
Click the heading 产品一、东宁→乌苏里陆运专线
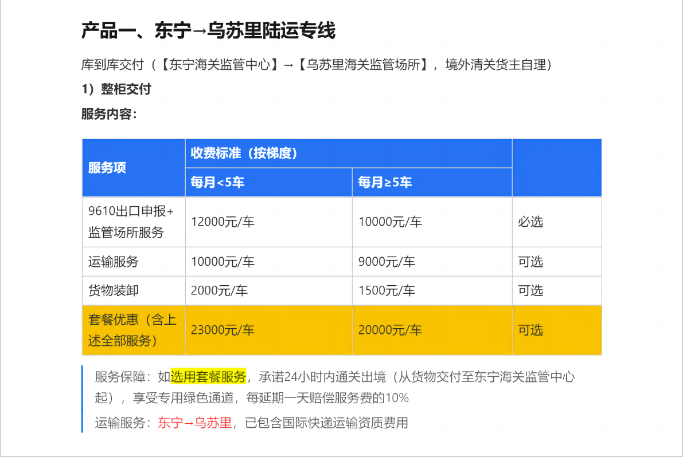coord(208,31)
